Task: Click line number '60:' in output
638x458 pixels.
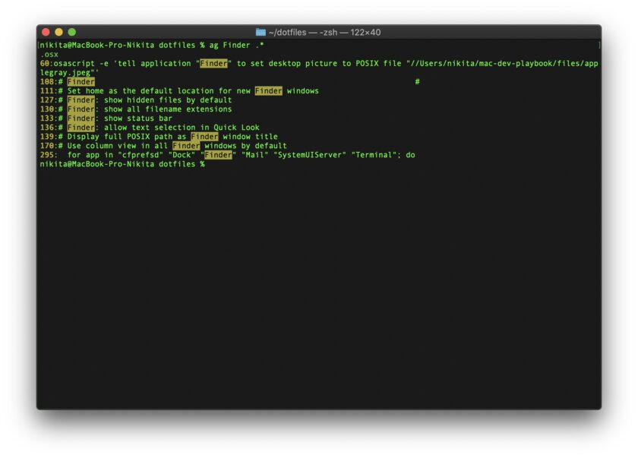Action: click(47, 64)
